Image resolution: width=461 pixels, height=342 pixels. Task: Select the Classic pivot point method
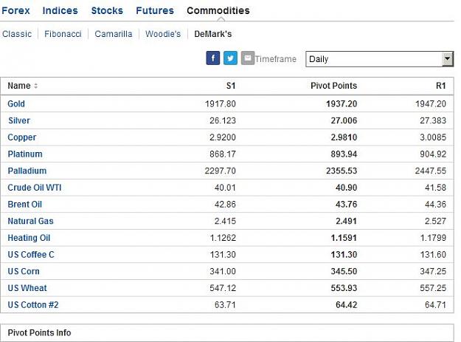pos(17,34)
